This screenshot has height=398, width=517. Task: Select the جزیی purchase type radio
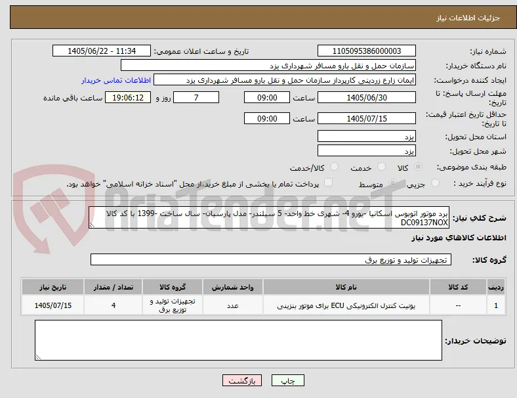pyautogui.click(x=435, y=183)
